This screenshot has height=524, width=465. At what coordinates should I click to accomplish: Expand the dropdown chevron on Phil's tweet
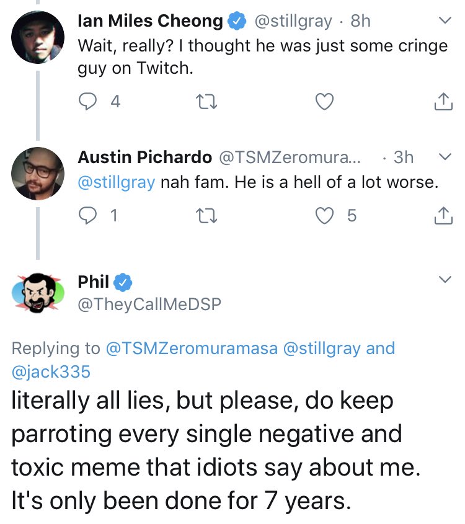[445, 279]
